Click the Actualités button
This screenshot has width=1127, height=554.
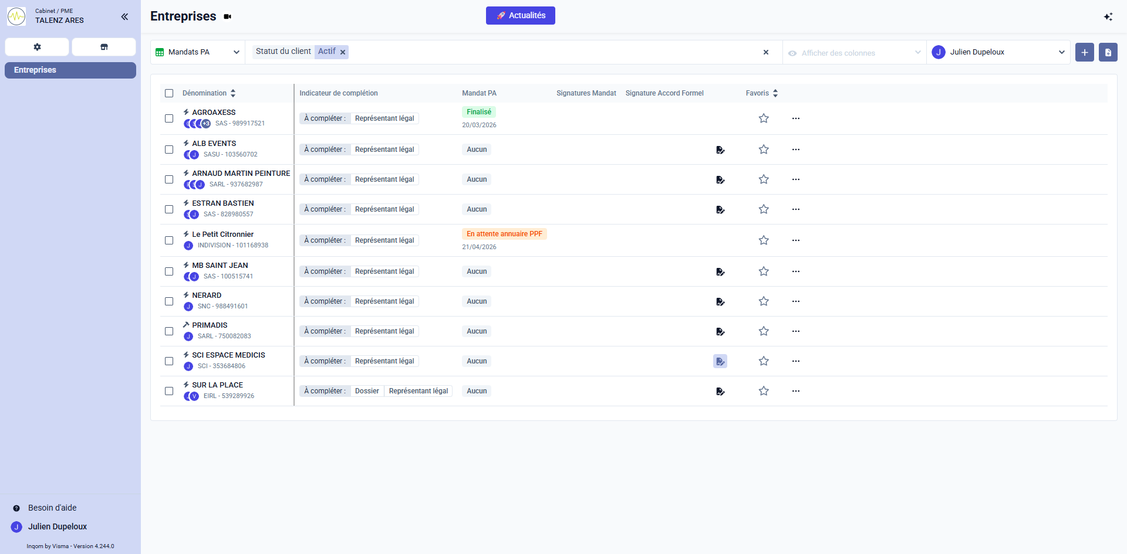coord(520,15)
